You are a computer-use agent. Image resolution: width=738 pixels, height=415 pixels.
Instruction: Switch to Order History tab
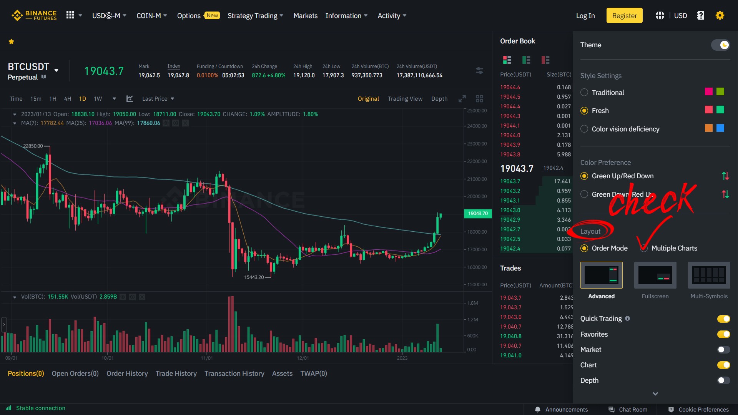coord(127,373)
